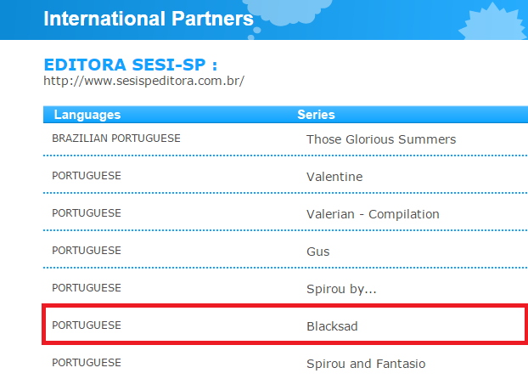Click the EDITORA SESI-SP heading

point(131,65)
